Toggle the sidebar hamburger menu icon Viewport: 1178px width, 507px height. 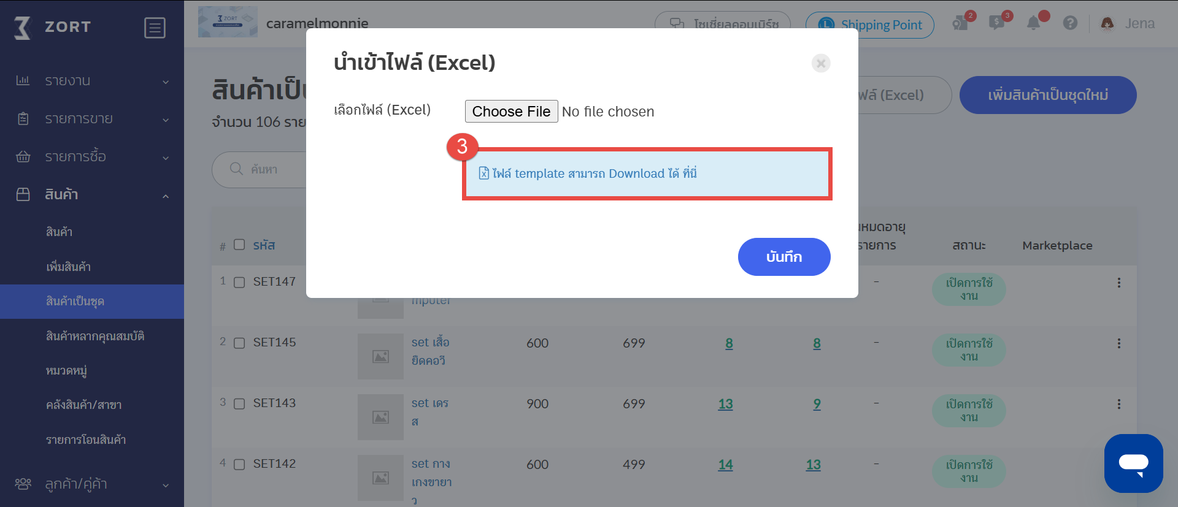155,28
